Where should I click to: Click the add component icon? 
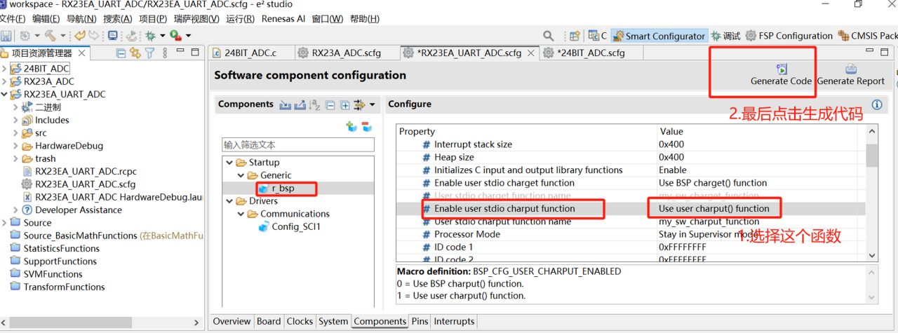click(351, 127)
